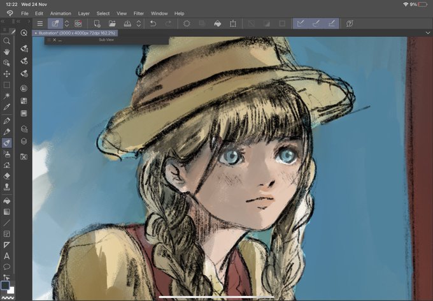Open the File menu
The width and height of the screenshot is (433, 301).
(25, 13)
